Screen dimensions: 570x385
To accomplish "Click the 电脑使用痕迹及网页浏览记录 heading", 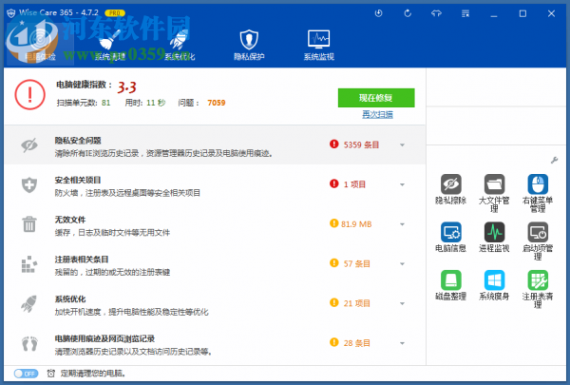I will 104,338.
